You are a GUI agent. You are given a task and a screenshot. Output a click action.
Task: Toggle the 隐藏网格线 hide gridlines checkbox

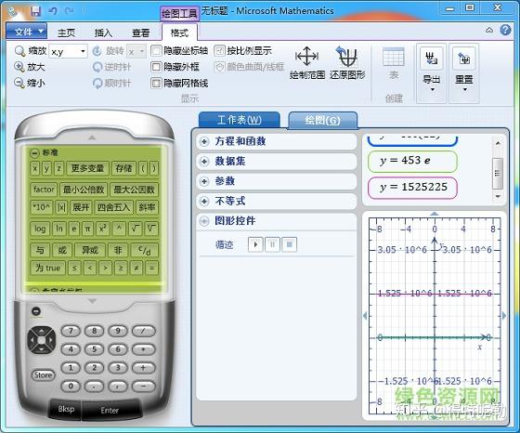[x=156, y=83]
